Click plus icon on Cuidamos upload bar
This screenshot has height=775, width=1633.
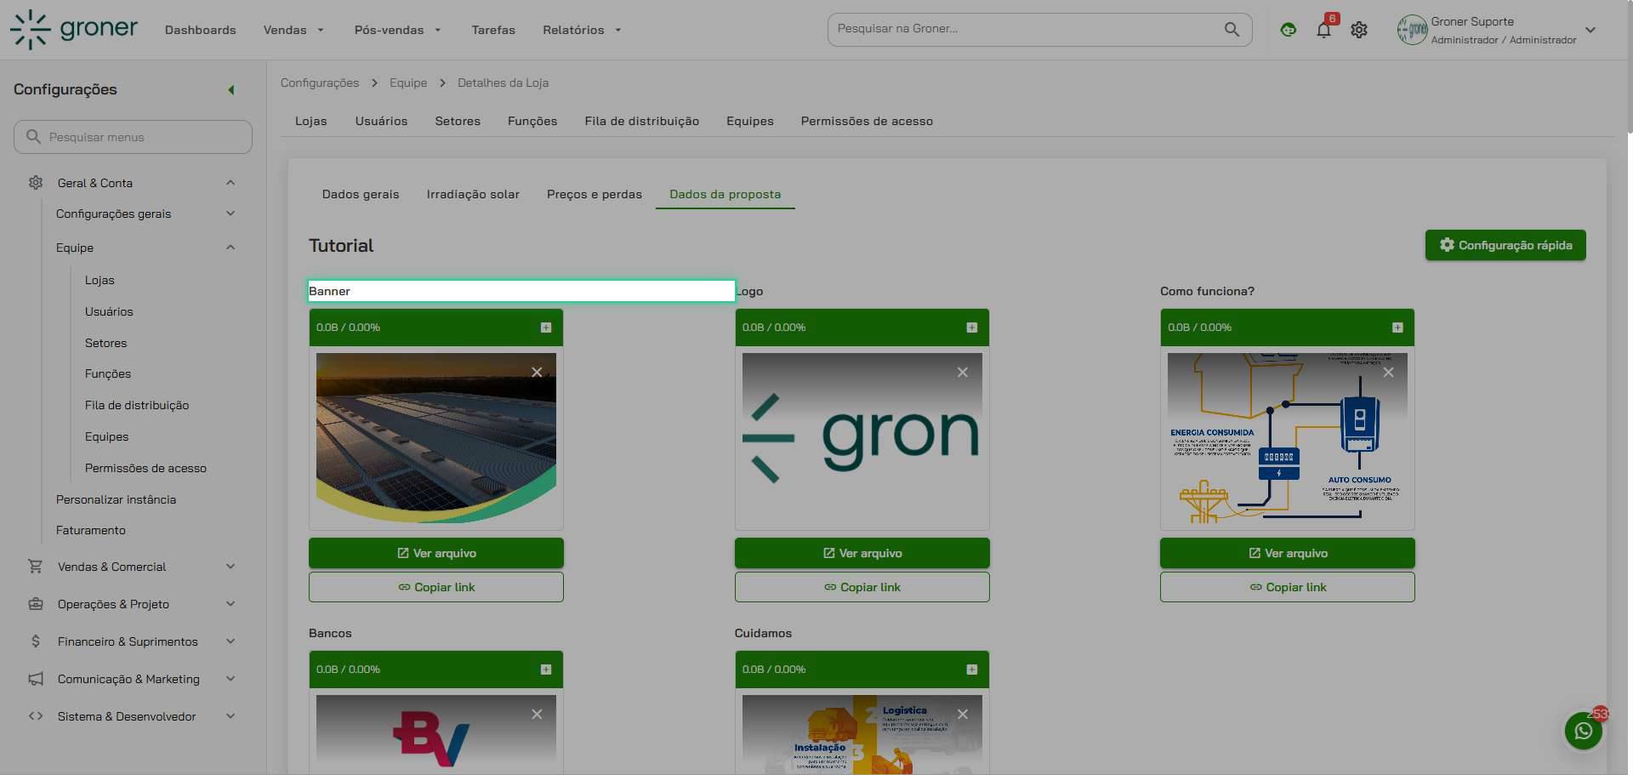972,670
